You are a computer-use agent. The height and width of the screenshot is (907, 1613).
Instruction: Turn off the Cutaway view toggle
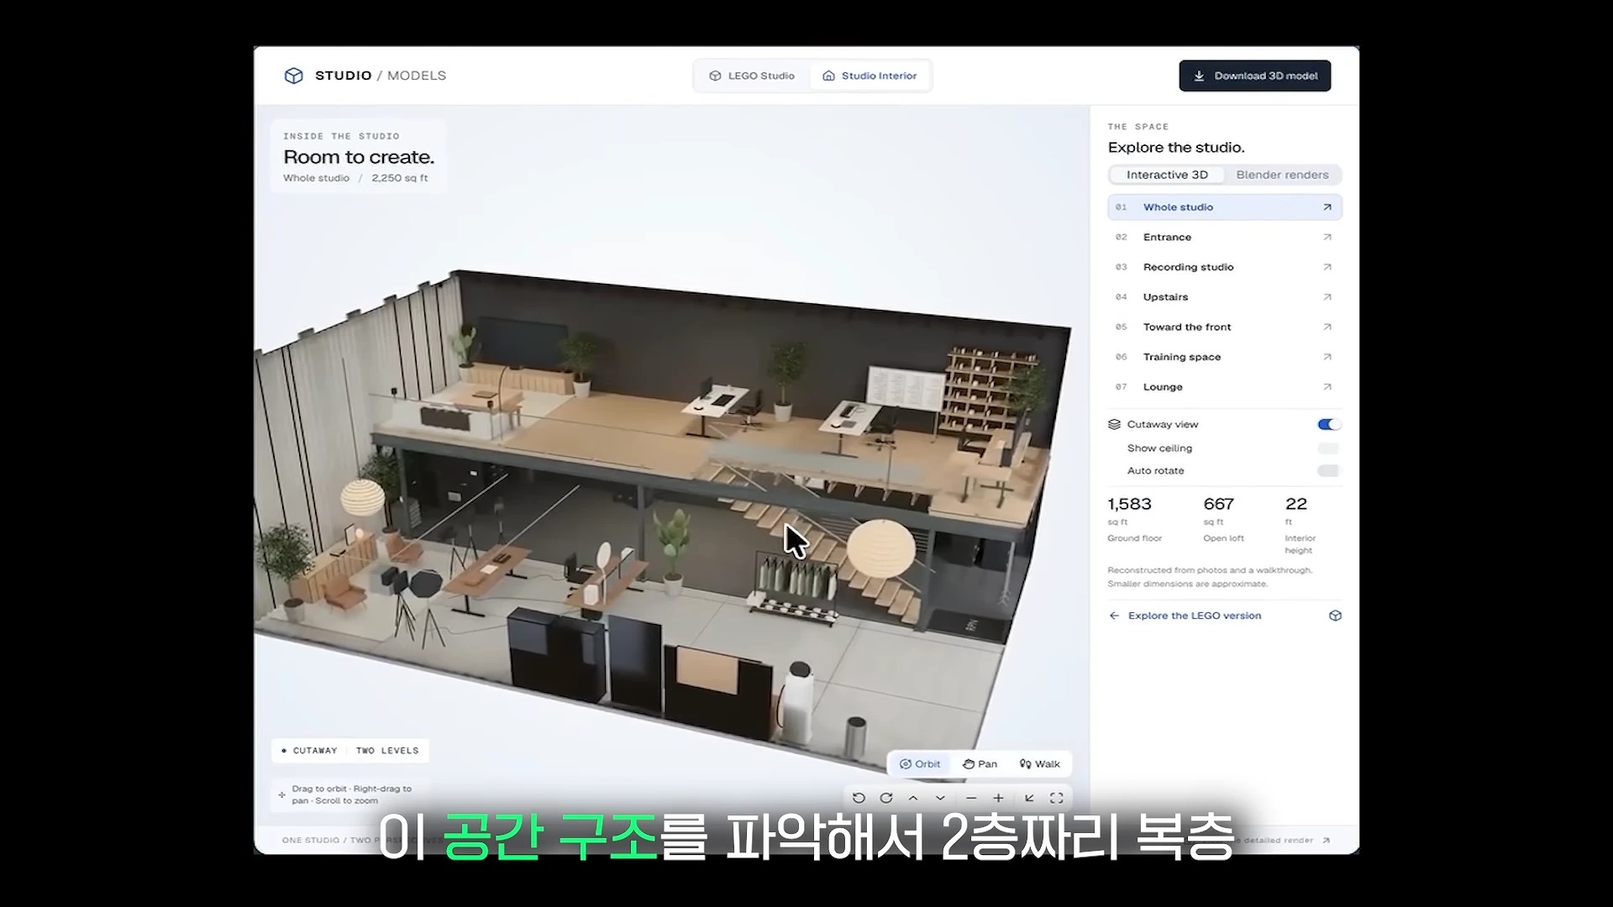[1328, 424]
